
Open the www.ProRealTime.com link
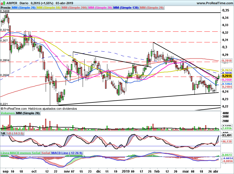(x=215, y=3)
